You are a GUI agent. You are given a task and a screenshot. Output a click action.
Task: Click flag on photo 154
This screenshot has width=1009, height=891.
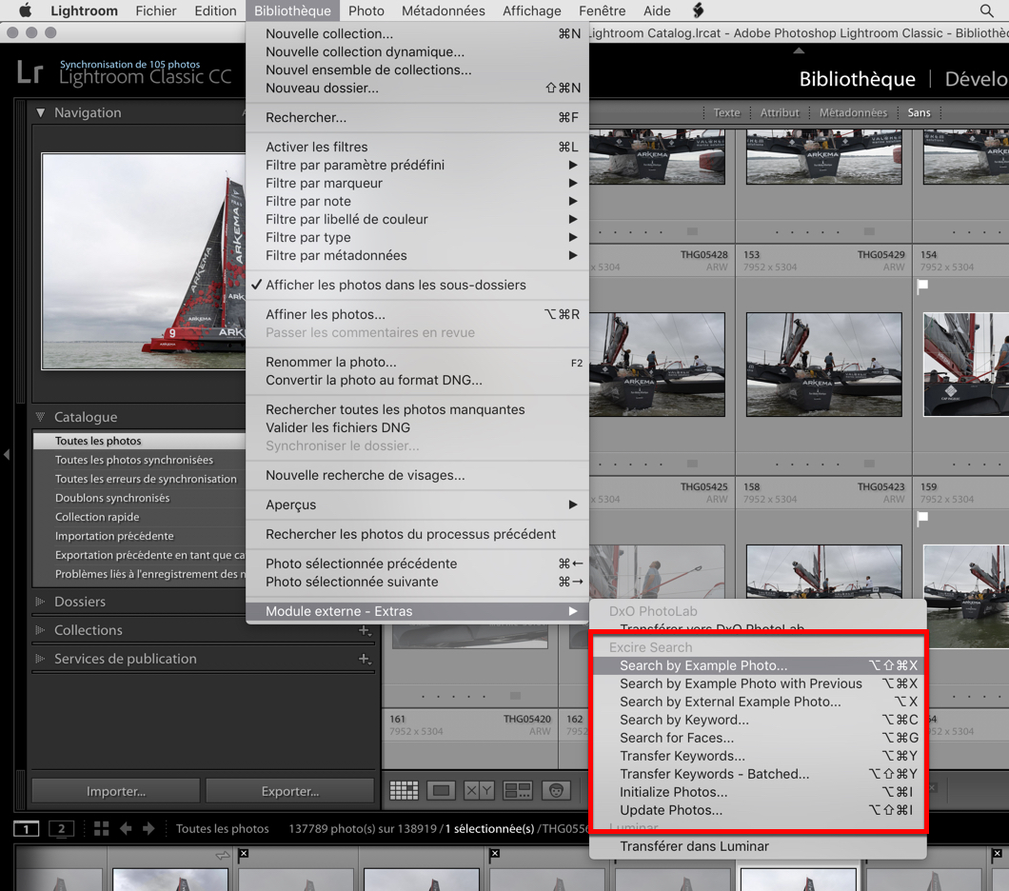click(922, 287)
